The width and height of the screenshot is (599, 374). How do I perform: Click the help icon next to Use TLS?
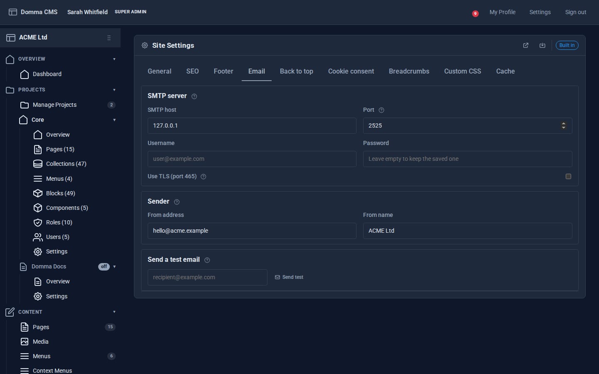[x=203, y=177]
